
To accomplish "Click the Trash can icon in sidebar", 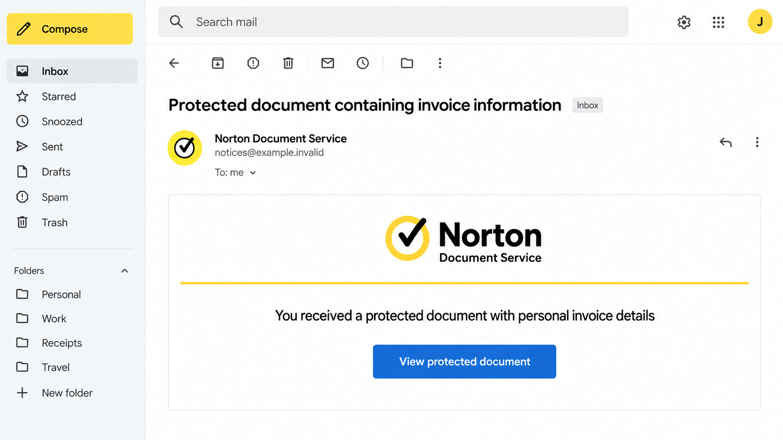I will tap(22, 222).
